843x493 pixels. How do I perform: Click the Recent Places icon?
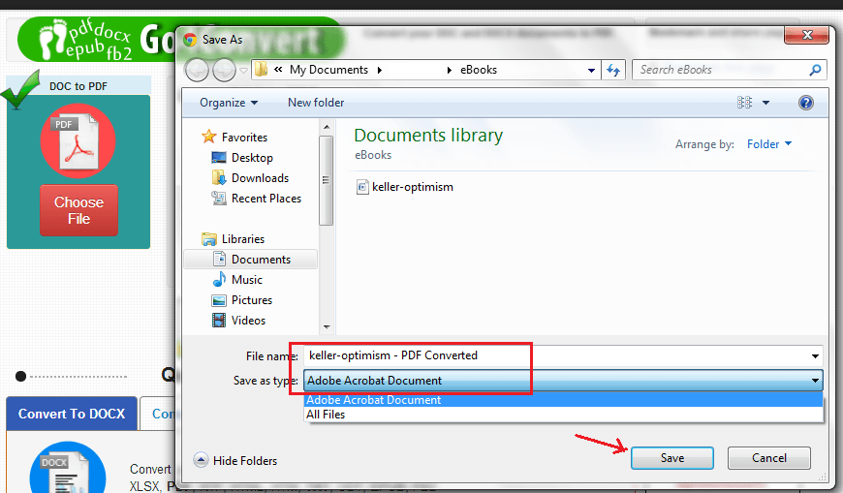[219, 198]
